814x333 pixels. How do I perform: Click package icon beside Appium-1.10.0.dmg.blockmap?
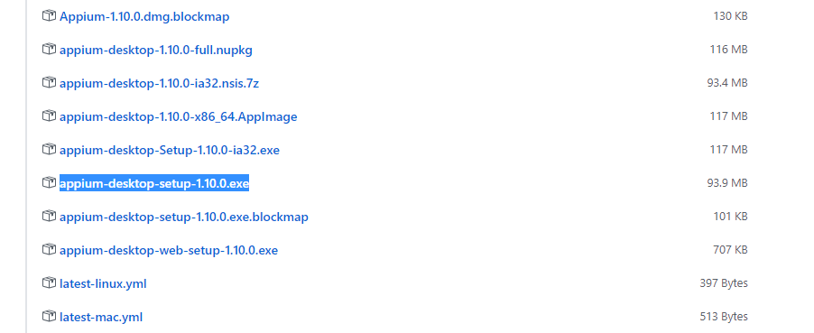click(x=49, y=16)
